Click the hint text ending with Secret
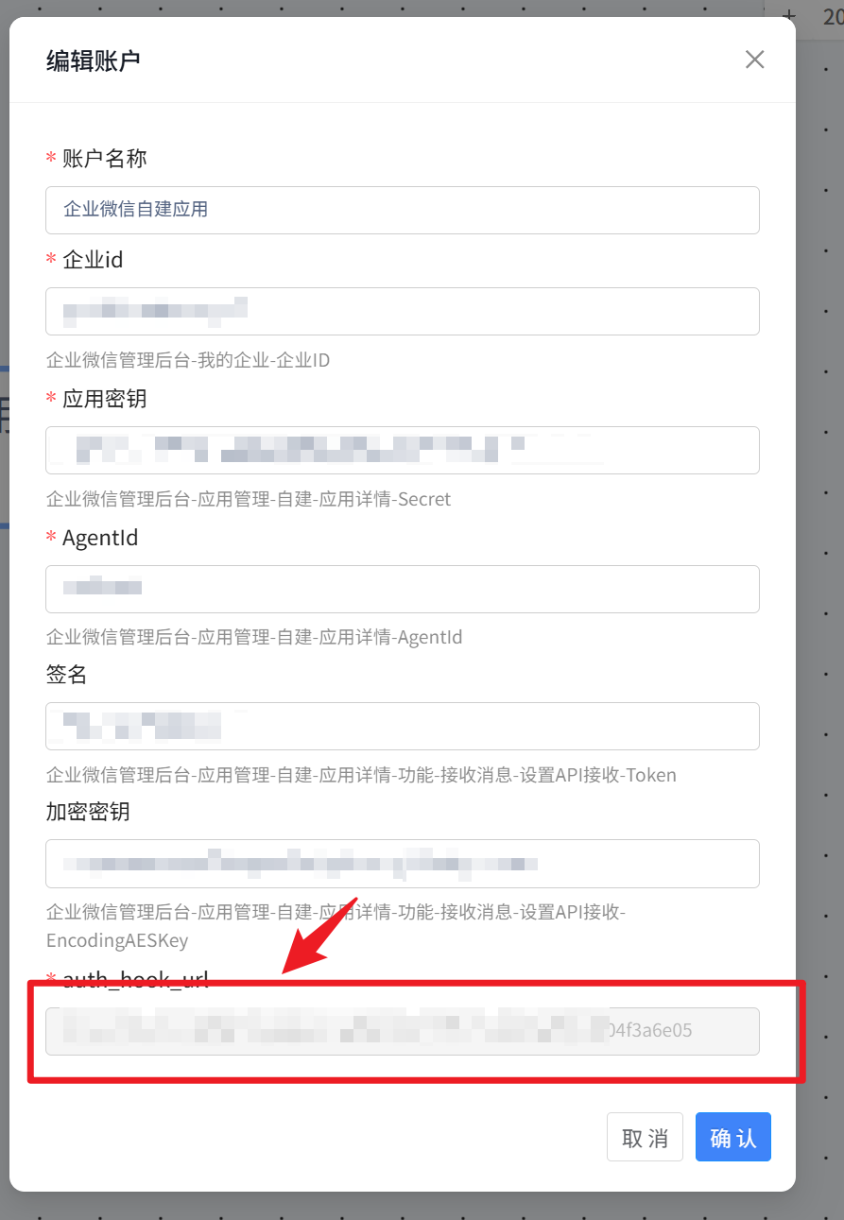Image resolution: width=844 pixels, height=1220 pixels. coord(249,499)
